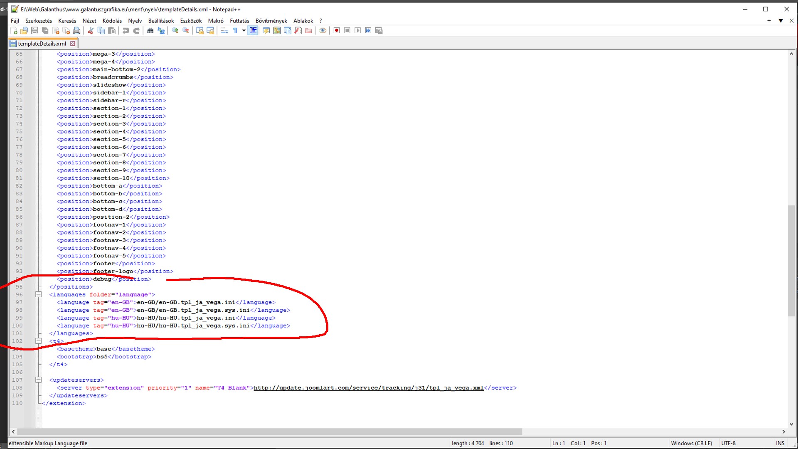Collapse the languages node fold marker
Viewport: 798px width, 449px height.
coord(38,294)
